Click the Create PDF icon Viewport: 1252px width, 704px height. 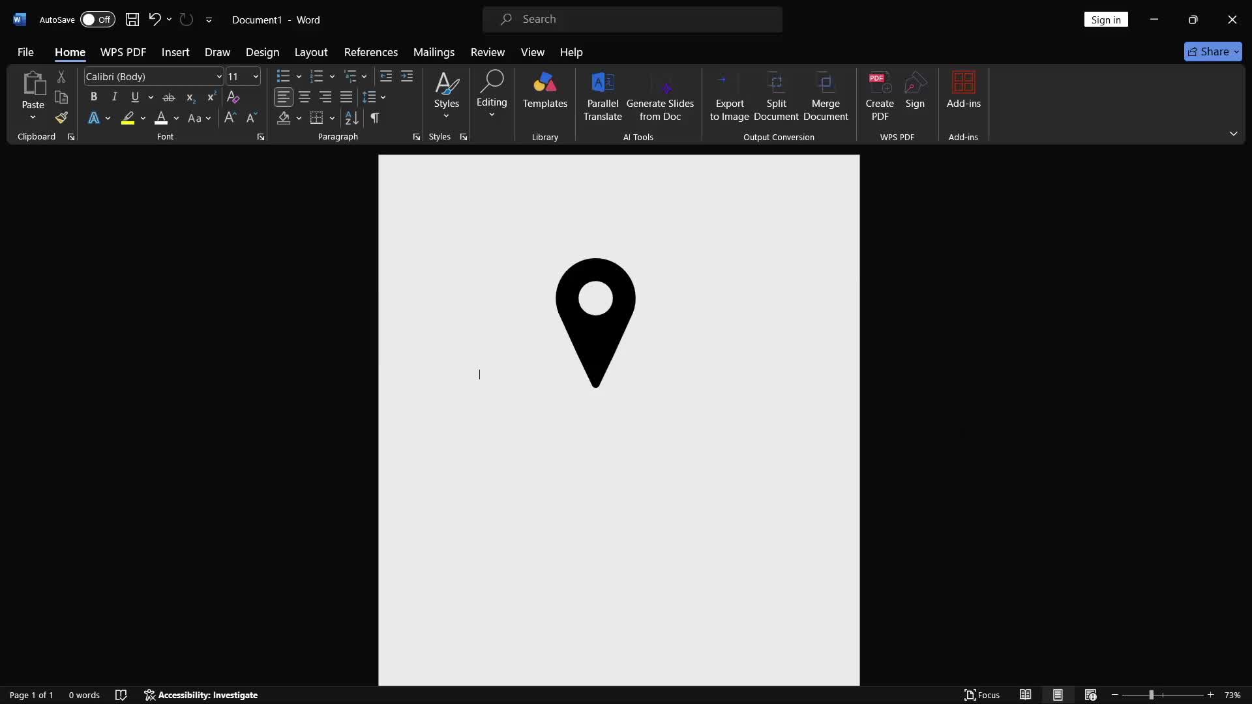(880, 96)
